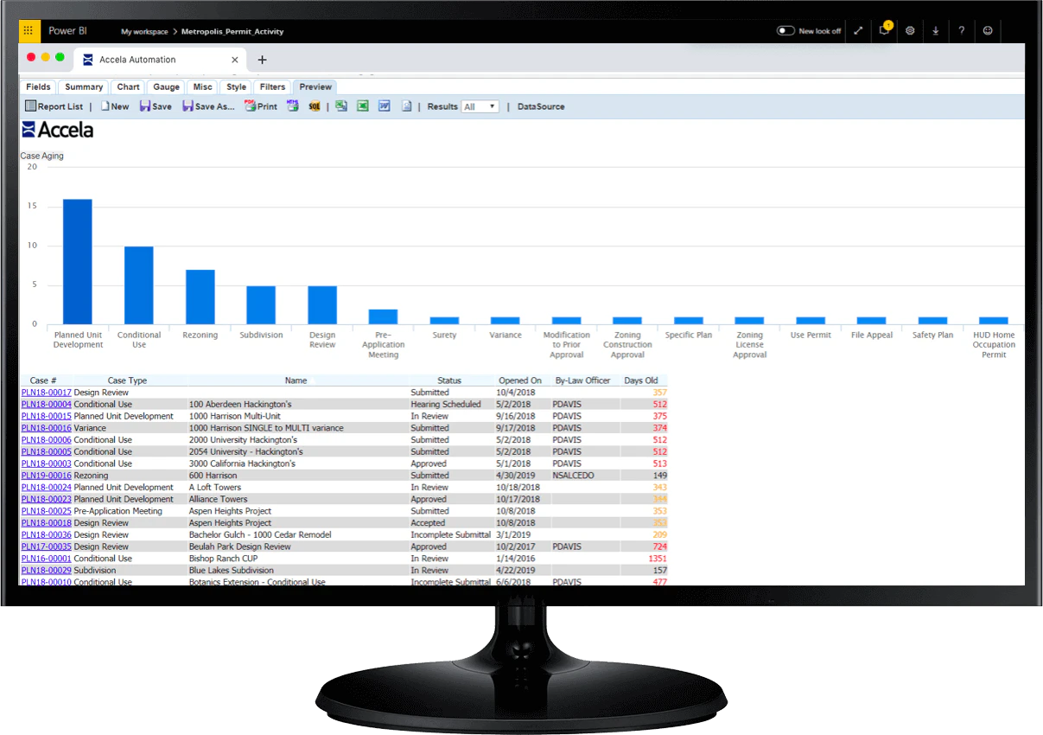This screenshot has width=1043, height=735.
Task: Open Power BI notifications
Action: 883,30
